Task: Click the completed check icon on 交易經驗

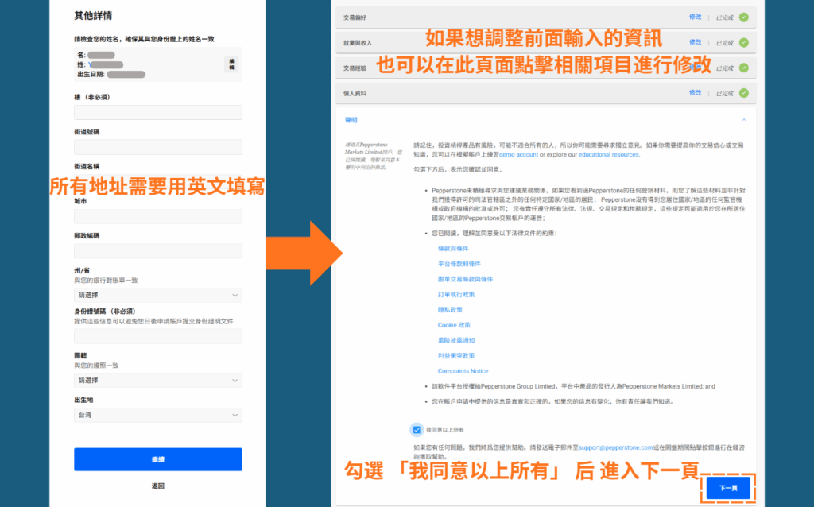Action: click(x=743, y=68)
